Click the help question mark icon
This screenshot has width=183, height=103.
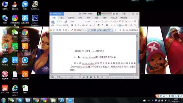tap(120, 14)
